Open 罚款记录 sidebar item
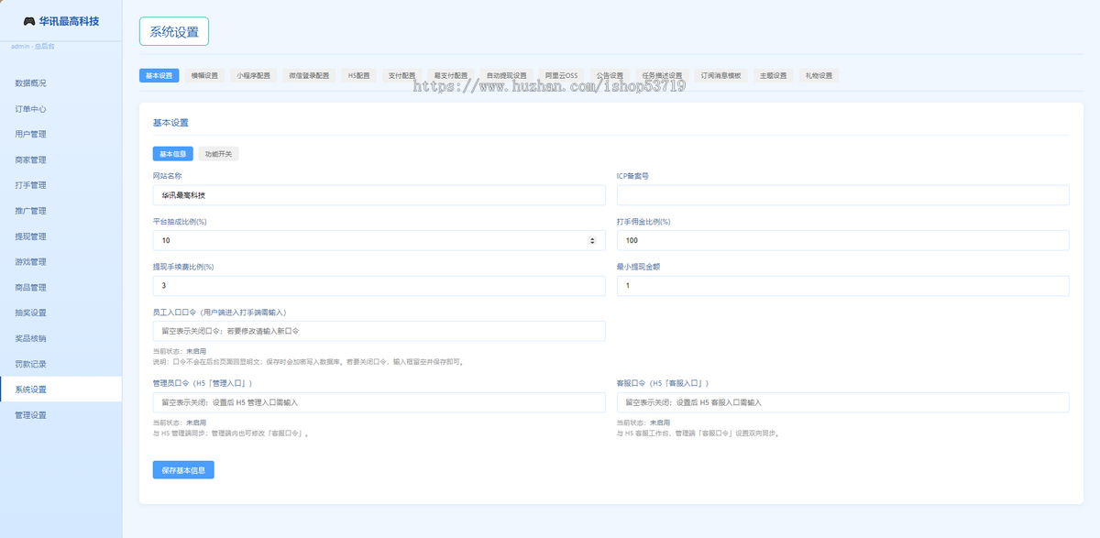The image size is (1100, 538). [60, 364]
